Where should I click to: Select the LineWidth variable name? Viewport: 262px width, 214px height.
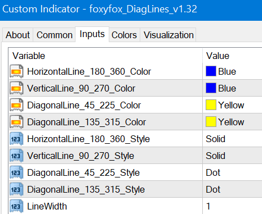pos(47,206)
